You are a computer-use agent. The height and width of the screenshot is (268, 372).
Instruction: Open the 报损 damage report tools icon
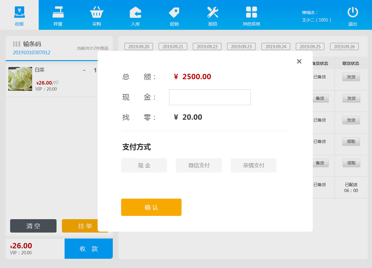click(213, 13)
